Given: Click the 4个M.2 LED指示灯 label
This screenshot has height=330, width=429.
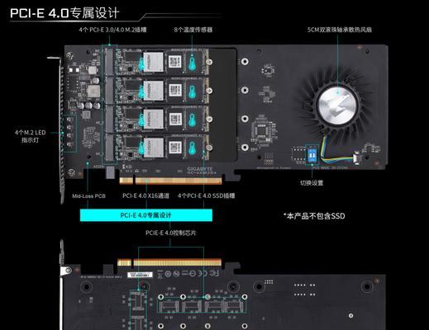Looking at the screenshot, I should coord(31,136).
